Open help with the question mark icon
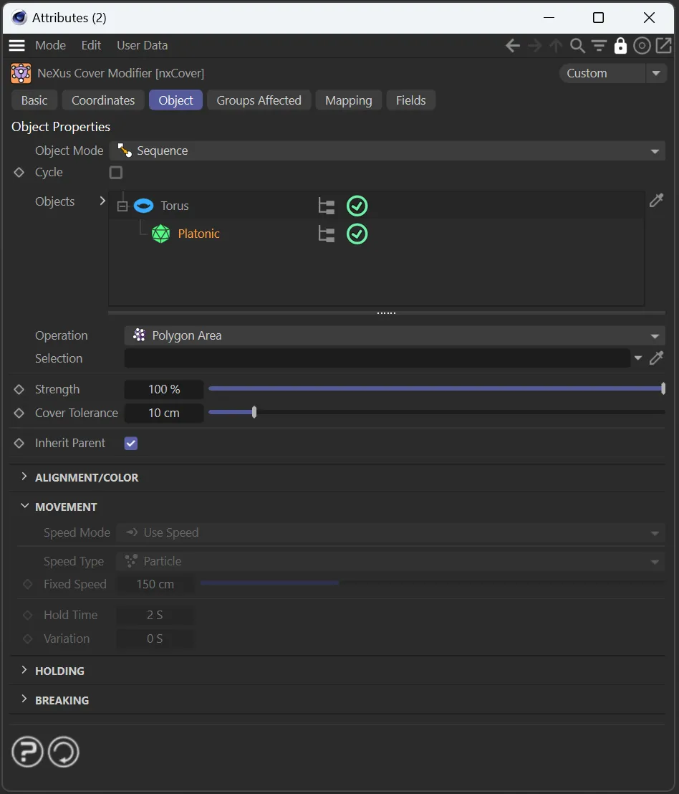This screenshot has height=794, width=679. [27, 752]
